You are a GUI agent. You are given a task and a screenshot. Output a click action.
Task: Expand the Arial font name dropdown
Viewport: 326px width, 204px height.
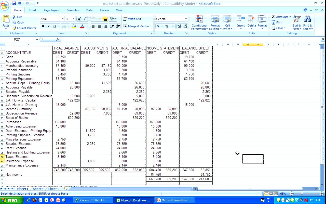tap(63, 19)
